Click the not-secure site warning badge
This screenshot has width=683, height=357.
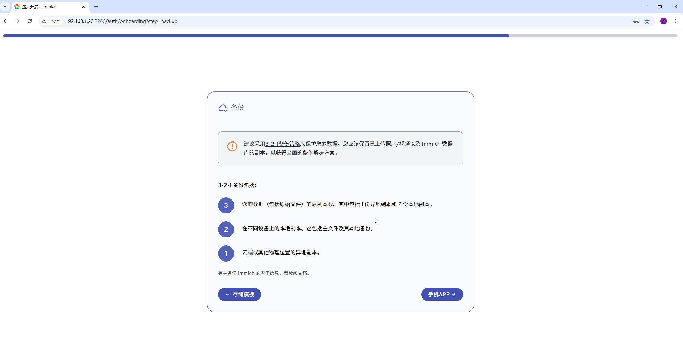[x=51, y=21]
